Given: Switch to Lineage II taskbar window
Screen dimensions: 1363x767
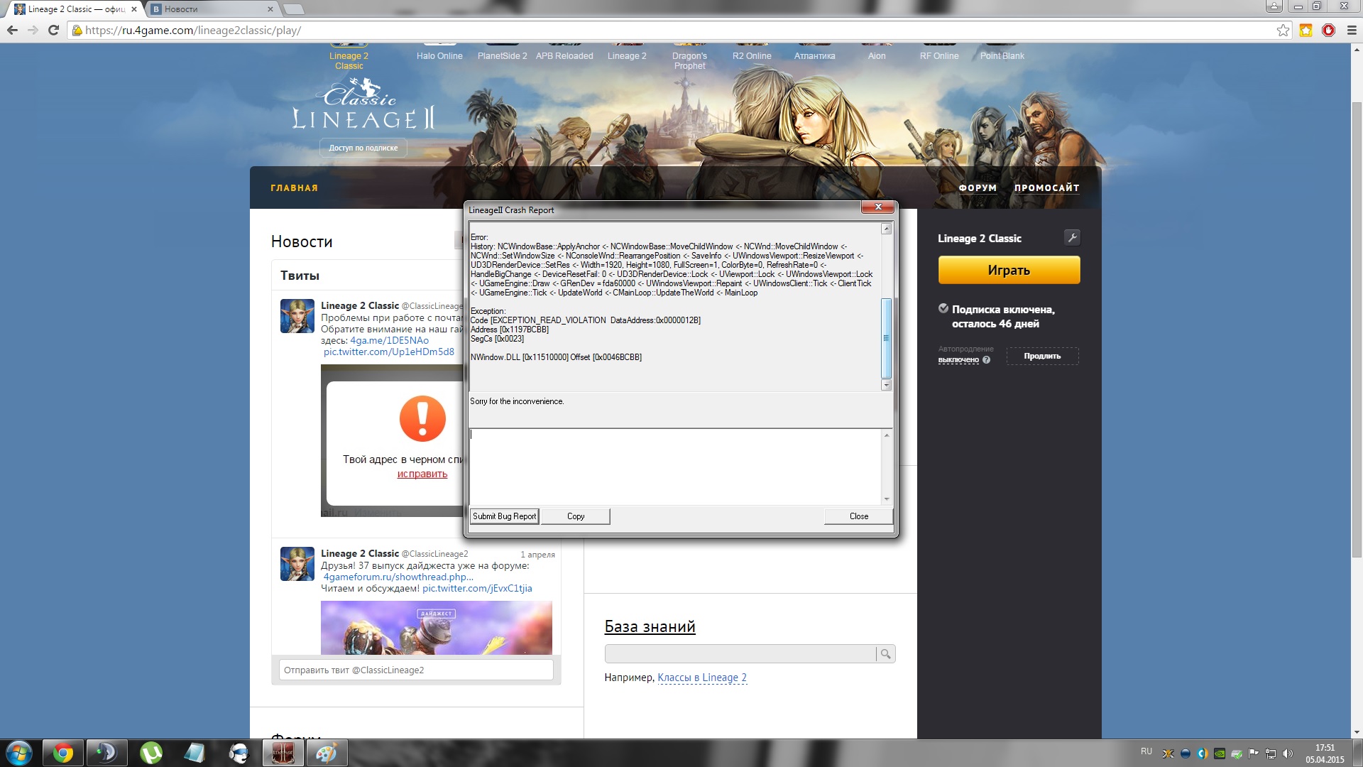Looking at the screenshot, I should [x=283, y=753].
